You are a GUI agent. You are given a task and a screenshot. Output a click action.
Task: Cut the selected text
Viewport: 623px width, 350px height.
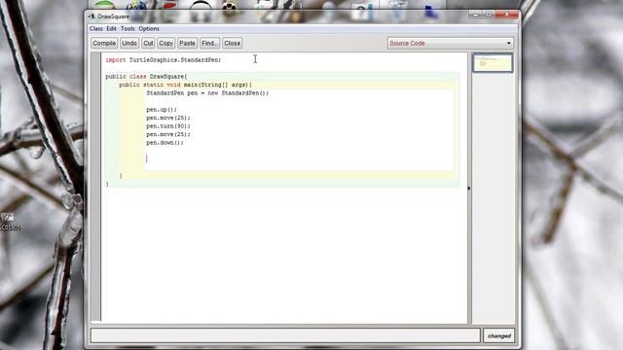(x=148, y=43)
